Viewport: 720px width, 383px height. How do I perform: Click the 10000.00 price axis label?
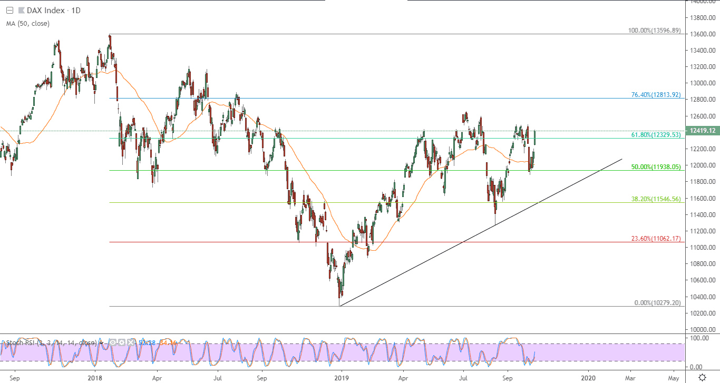coord(702,330)
